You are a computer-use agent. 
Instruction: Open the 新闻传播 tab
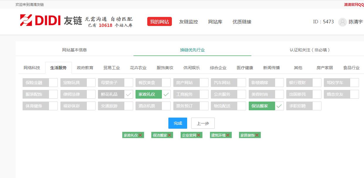[x=271, y=68]
